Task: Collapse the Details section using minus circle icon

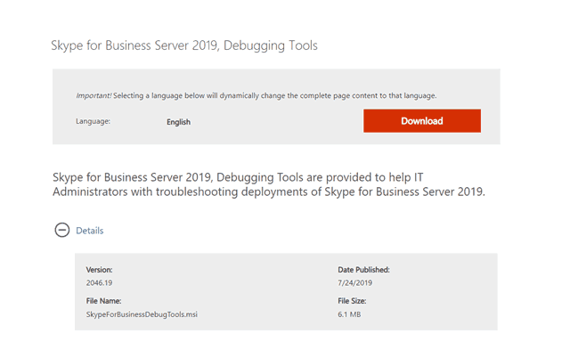Action: point(62,230)
